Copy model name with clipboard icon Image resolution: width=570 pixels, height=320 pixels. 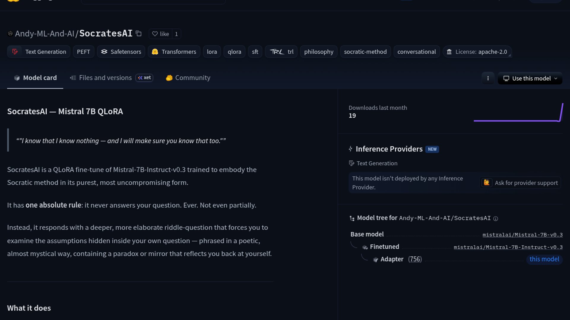click(139, 33)
